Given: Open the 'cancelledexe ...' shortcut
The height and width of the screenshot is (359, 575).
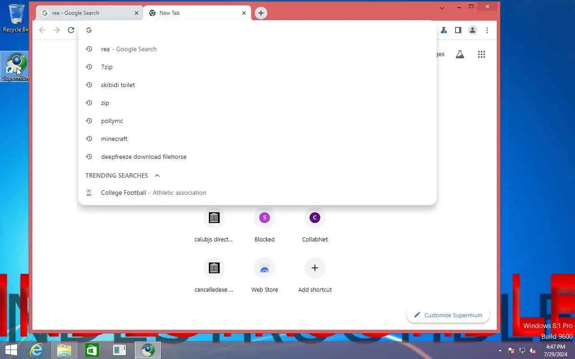Looking at the screenshot, I should point(214,276).
